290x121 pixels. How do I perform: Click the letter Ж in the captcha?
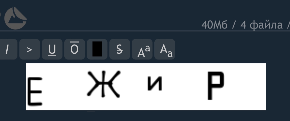(103, 84)
